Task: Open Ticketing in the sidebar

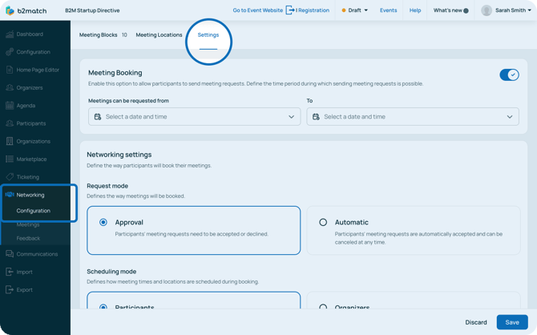Action: 28,177
